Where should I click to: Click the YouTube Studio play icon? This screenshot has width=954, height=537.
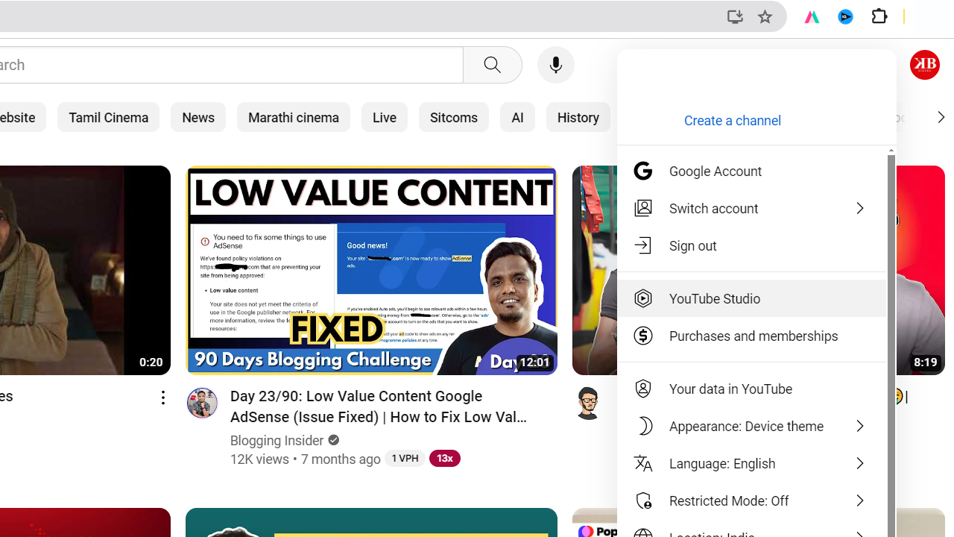[643, 298]
